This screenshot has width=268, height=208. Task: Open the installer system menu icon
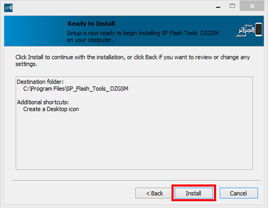point(8,8)
